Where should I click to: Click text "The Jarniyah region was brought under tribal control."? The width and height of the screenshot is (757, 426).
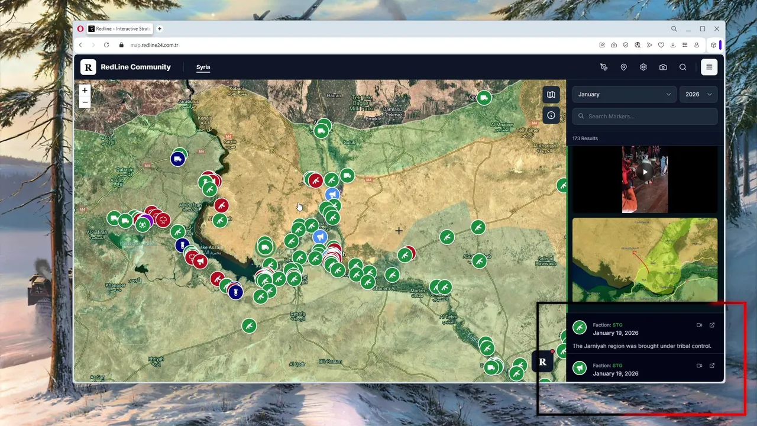coord(642,346)
